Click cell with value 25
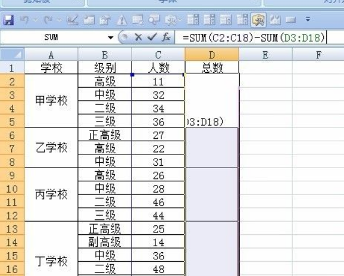Viewport: 344px width, 276px height. point(158,228)
